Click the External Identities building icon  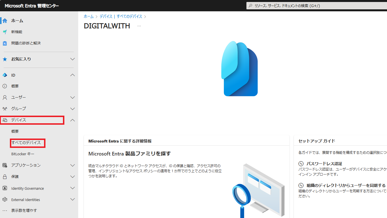[5, 200]
